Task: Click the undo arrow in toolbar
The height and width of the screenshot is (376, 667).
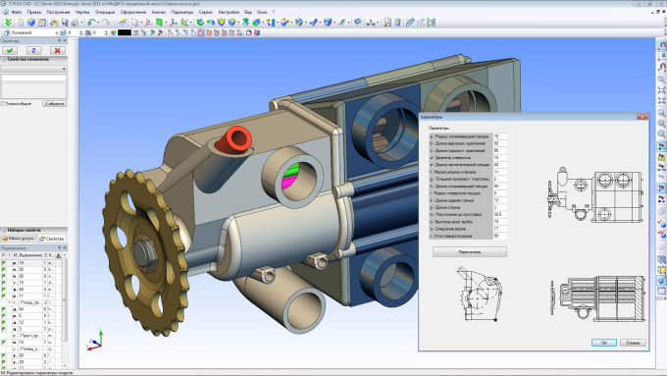Action: pos(91,23)
